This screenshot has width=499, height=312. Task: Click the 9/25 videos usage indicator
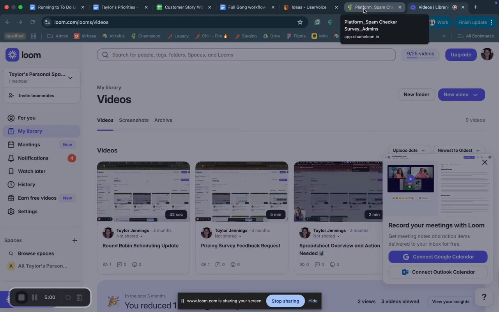click(420, 54)
